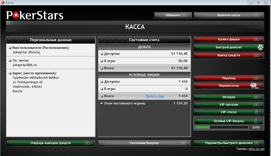This screenshot has width=271, height=156.
Task: Exit cashier via Выйти из кассы
Action: [229, 15]
